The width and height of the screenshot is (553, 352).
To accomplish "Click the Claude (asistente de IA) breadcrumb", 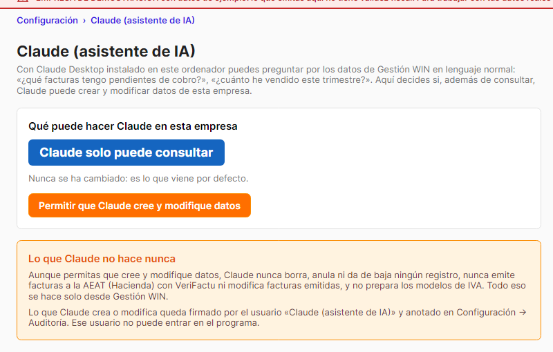I will click(142, 21).
